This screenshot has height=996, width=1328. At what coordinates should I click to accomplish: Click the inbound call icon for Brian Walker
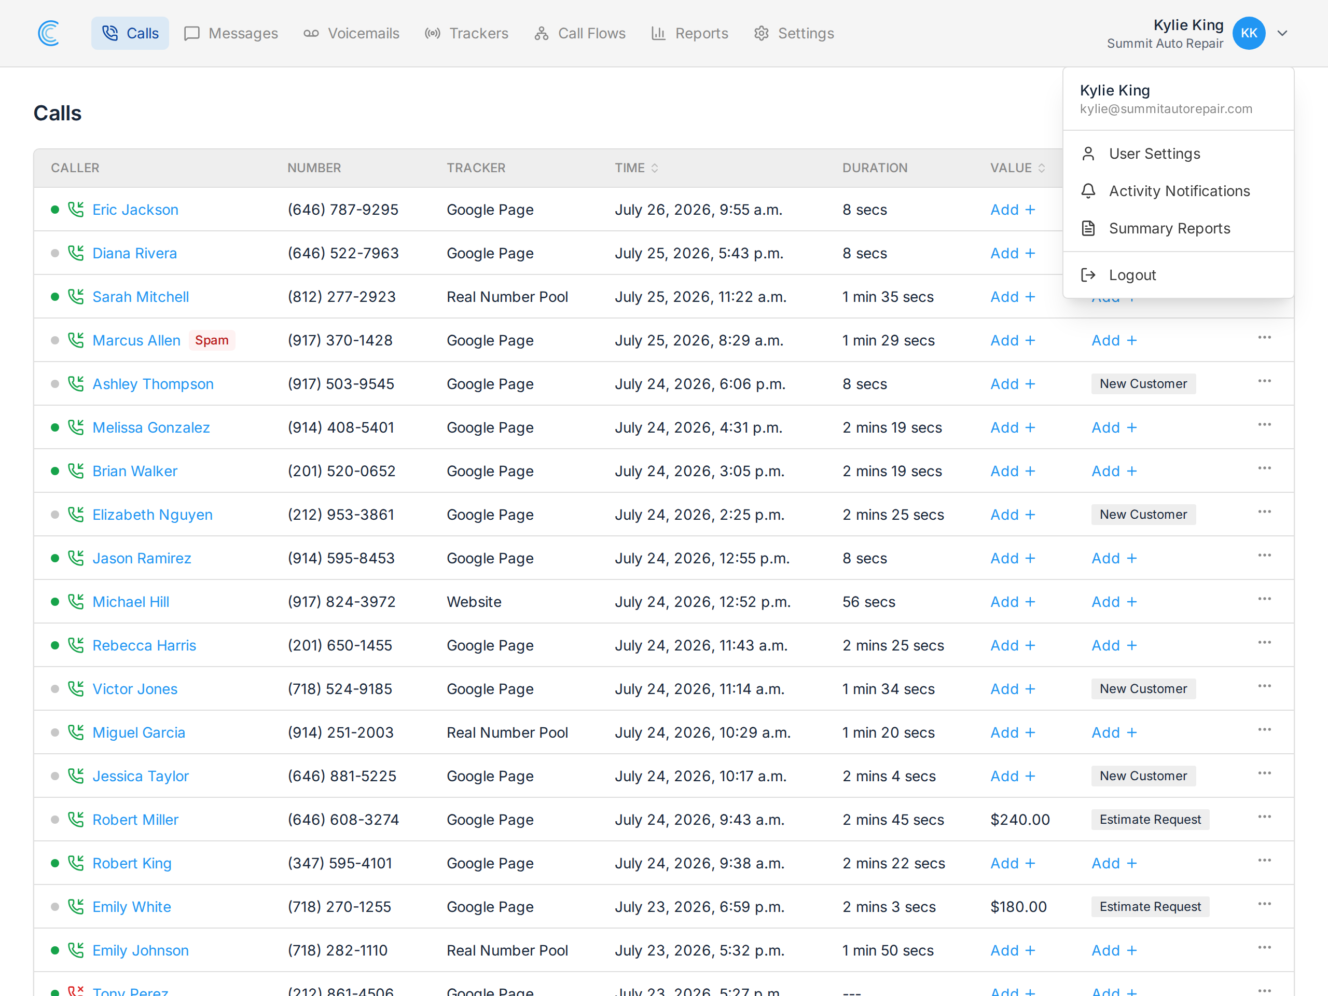76,471
